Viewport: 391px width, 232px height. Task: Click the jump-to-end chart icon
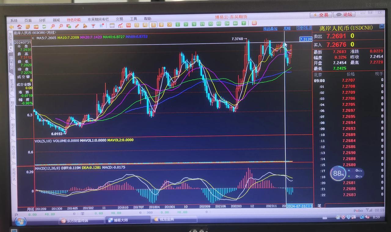coord(309,28)
